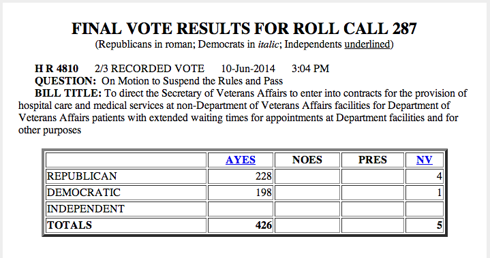490x258 pixels.
Task: Click the Democratic AYES count 198
Action: pos(264,193)
